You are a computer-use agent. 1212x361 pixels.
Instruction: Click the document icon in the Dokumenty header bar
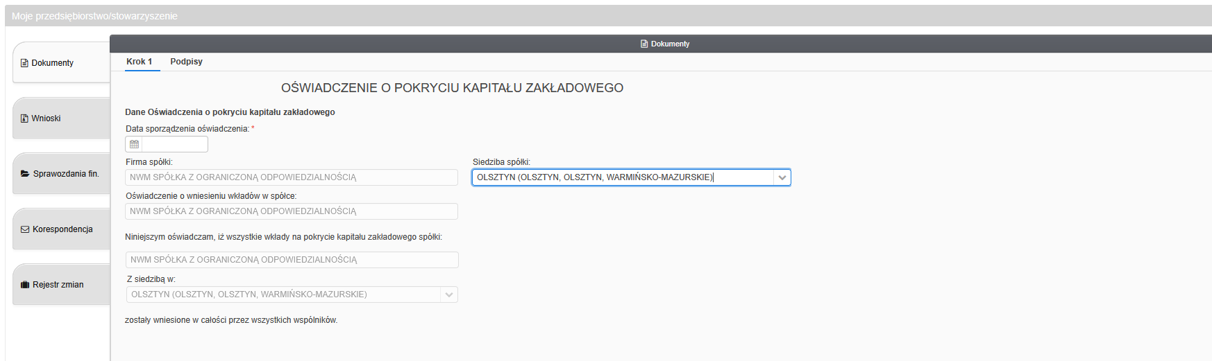tap(644, 44)
